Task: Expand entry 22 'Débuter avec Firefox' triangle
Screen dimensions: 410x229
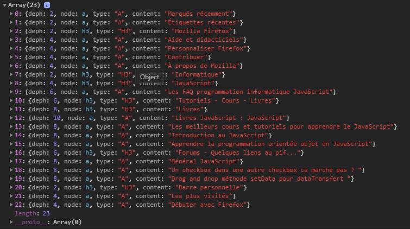Action: tap(12, 205)
